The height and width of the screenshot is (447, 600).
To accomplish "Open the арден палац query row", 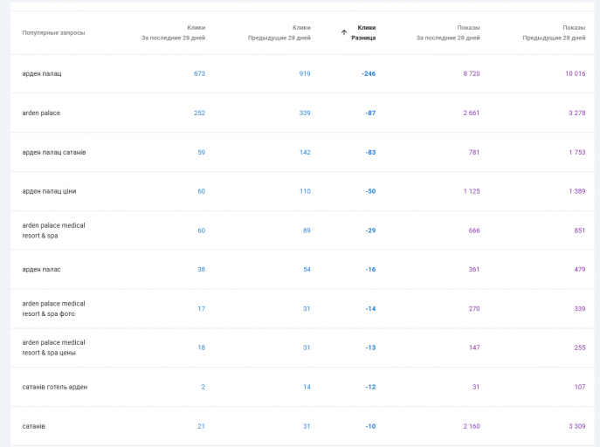I will point(42,73).
